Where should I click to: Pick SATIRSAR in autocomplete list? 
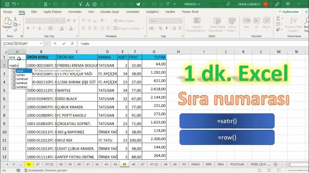point(21,79)
